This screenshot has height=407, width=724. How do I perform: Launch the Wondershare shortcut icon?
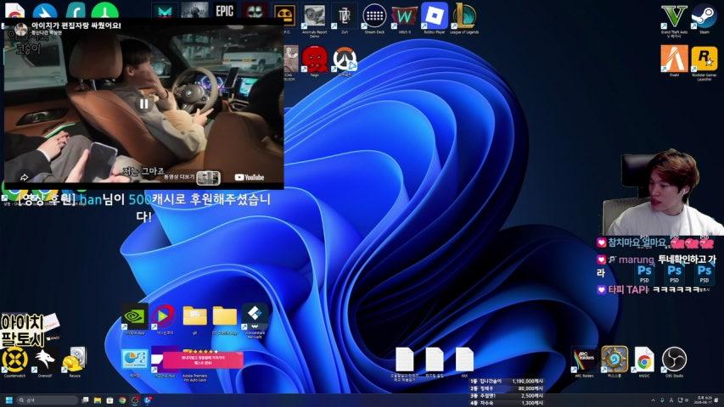(x=255, y=316)
